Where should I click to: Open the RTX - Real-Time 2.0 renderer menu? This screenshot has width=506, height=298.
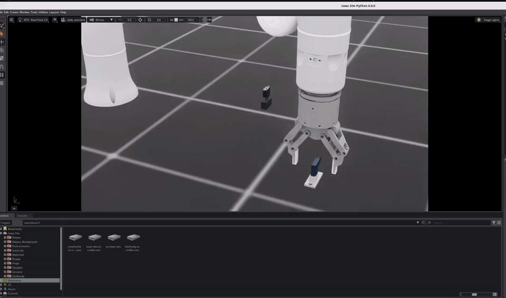(33, 19)
